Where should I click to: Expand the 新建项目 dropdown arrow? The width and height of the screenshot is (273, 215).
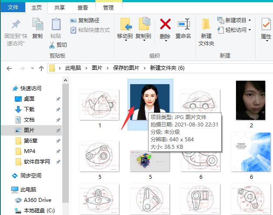click(249, 20)
